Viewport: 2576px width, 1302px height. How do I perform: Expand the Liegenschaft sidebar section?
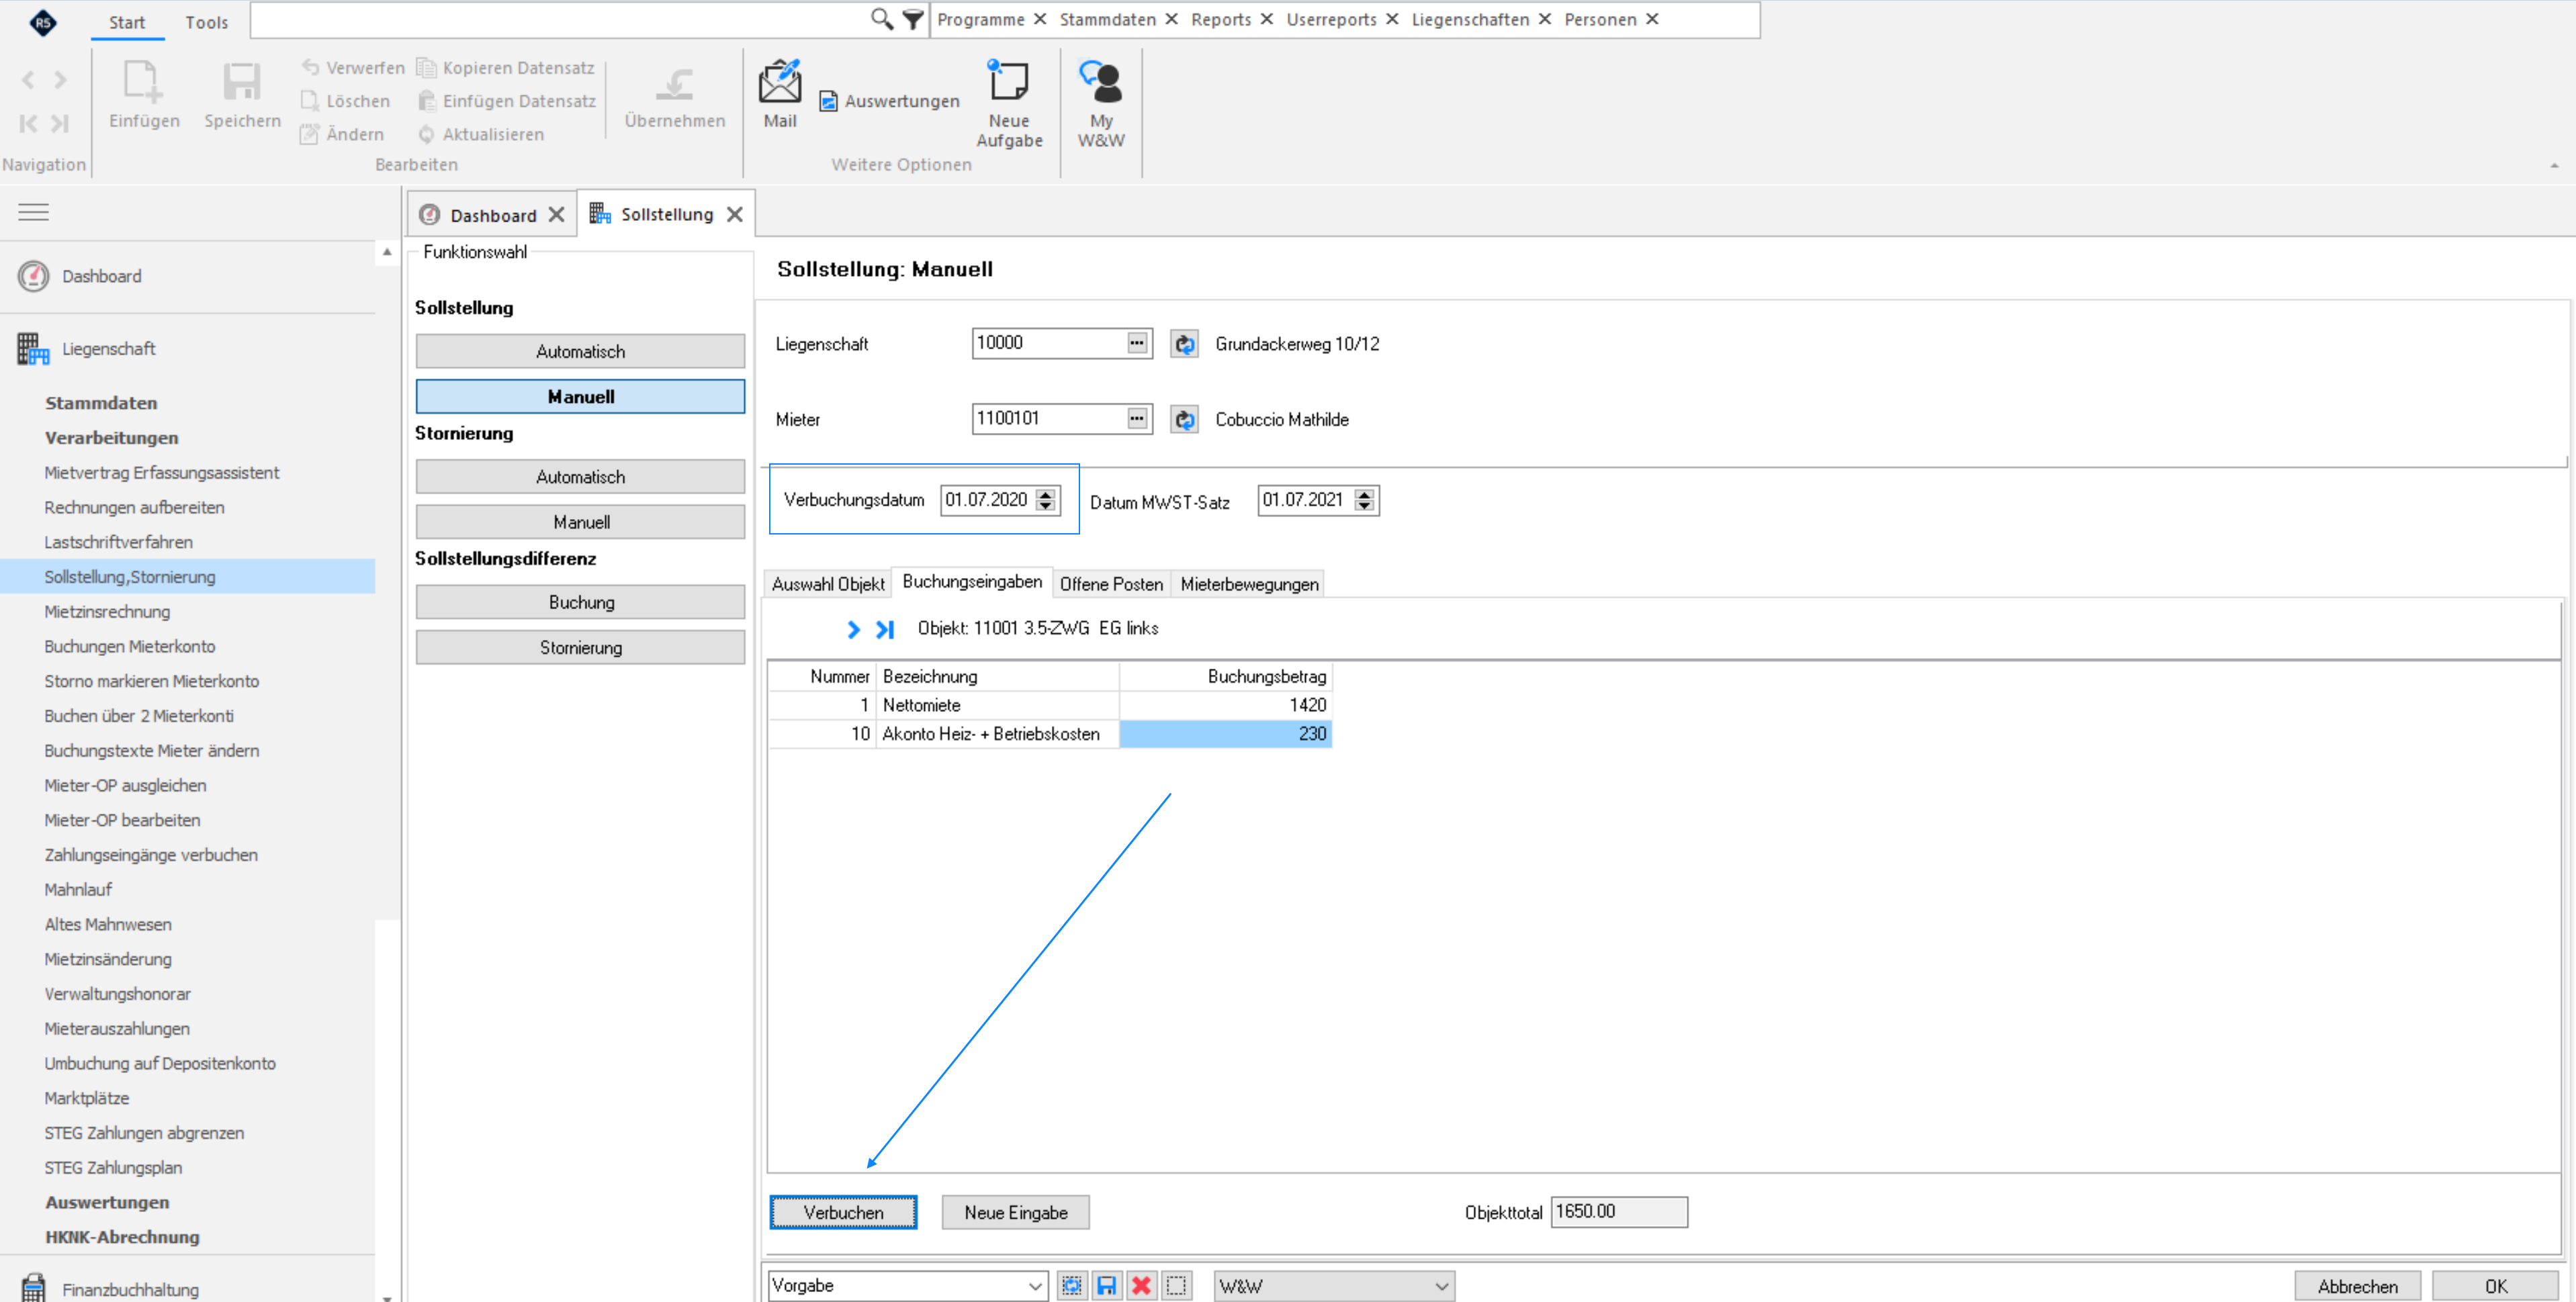pos(108,349)
